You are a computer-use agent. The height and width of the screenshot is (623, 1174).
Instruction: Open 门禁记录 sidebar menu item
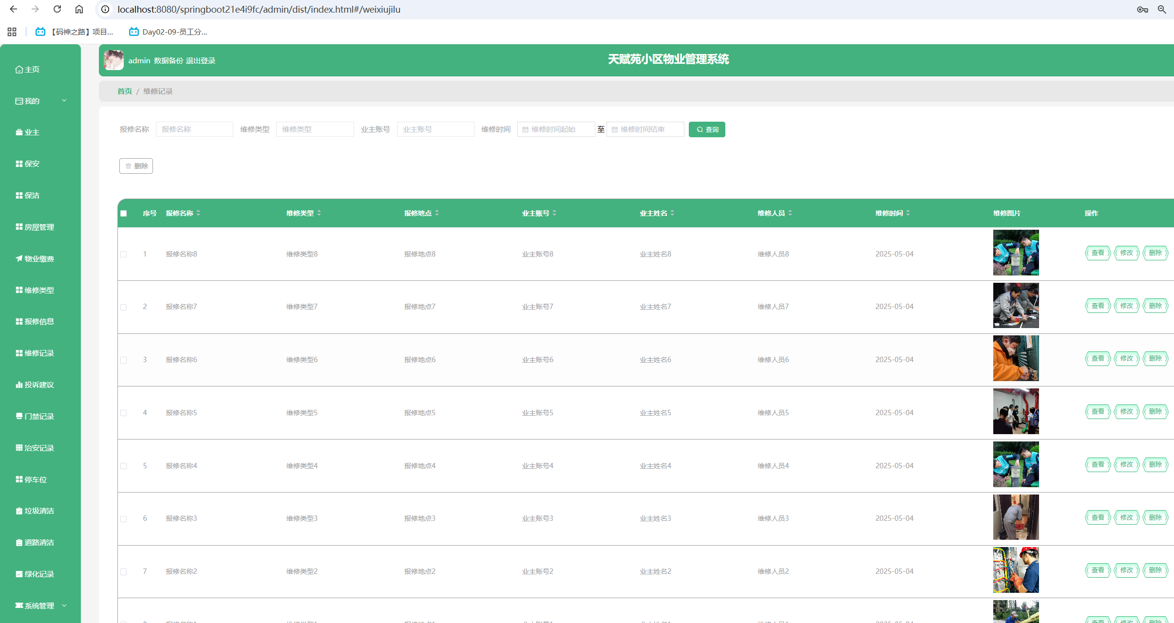point(35,416)
